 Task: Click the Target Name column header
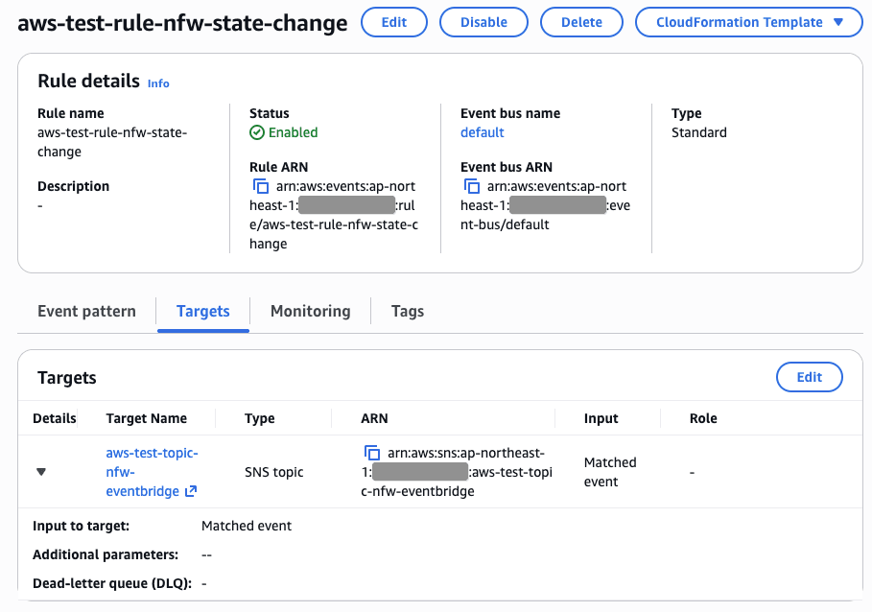(x=147, y=418)
